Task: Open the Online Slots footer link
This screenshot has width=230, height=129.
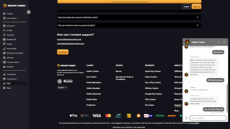Action: click(91, 100)
